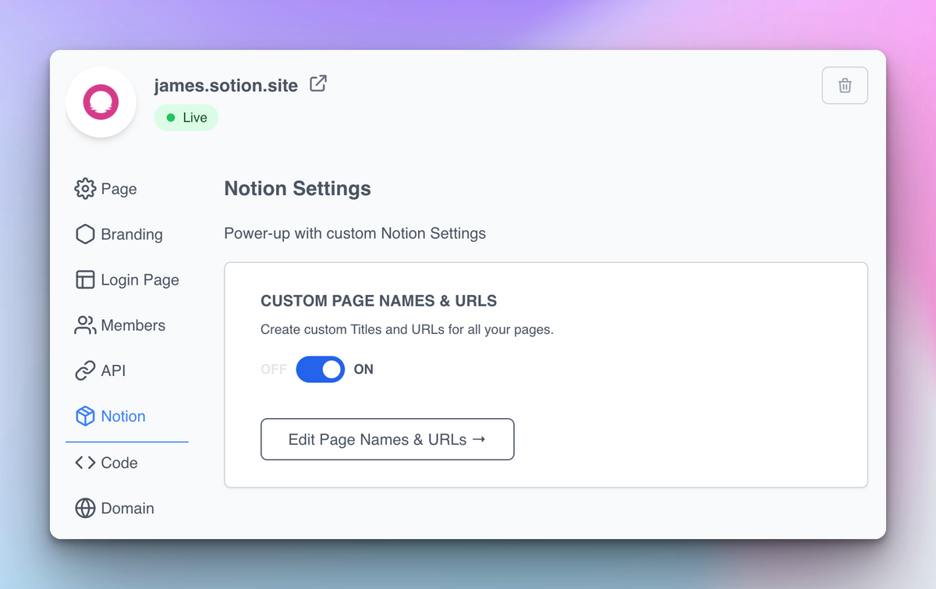This screenshot has width=936, height=589.
Task: Click the Notion cube icon
Action: (85, 416)
